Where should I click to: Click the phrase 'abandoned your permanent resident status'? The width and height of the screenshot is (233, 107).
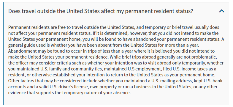pyautogui.click(x=177, y=39)
